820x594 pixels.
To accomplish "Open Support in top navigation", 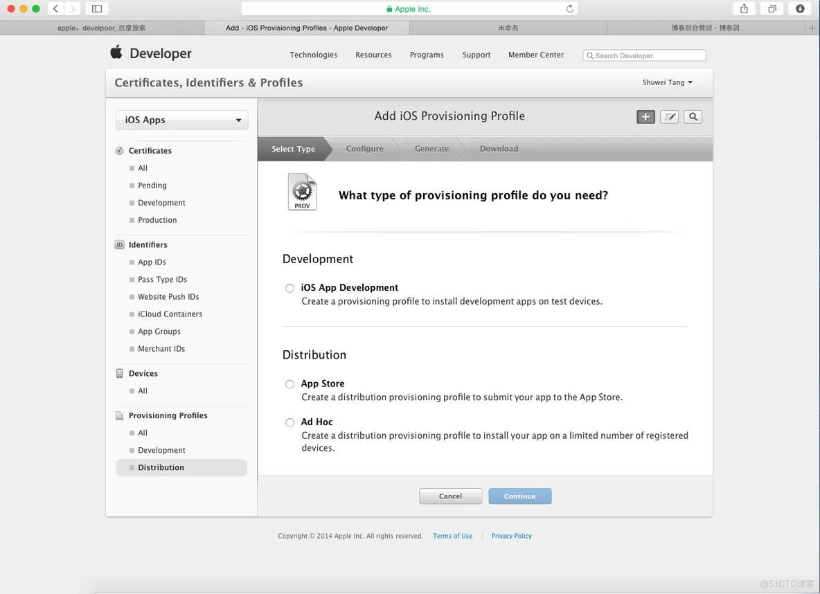I will coord(476,55).
